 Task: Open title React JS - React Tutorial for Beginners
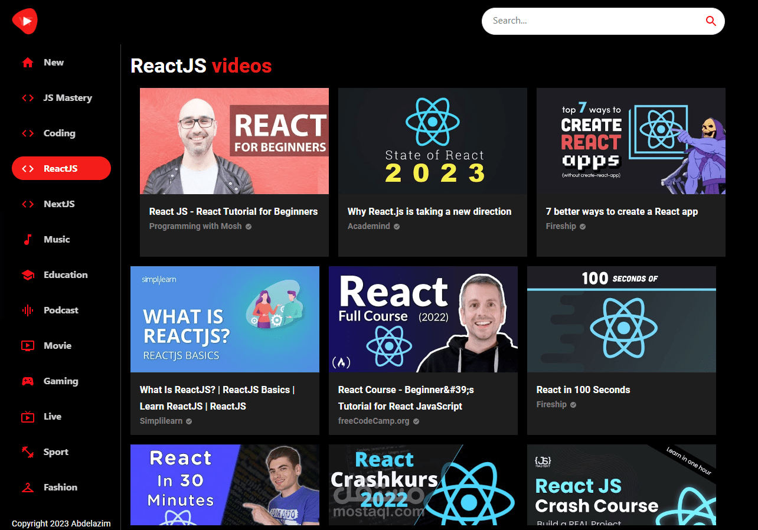coord(233,211)
